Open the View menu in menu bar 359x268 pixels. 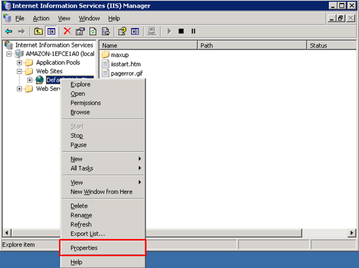64,18
